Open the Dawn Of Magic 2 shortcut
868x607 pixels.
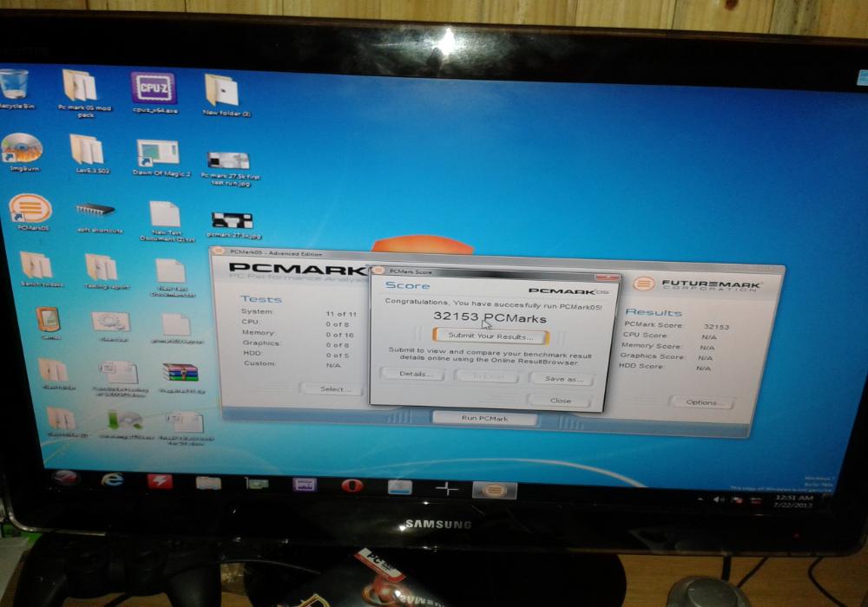tap(160, 158)
